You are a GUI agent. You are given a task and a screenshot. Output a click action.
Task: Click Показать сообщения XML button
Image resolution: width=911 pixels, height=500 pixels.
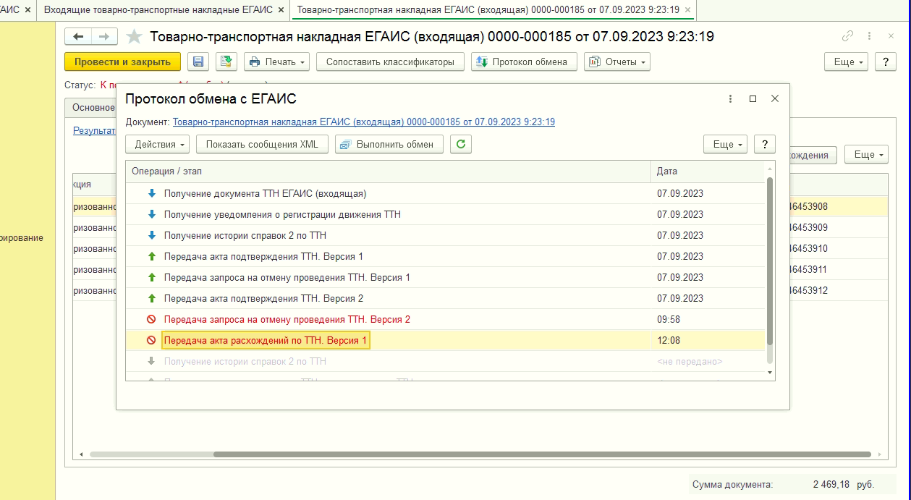click(x=262, y=144)
